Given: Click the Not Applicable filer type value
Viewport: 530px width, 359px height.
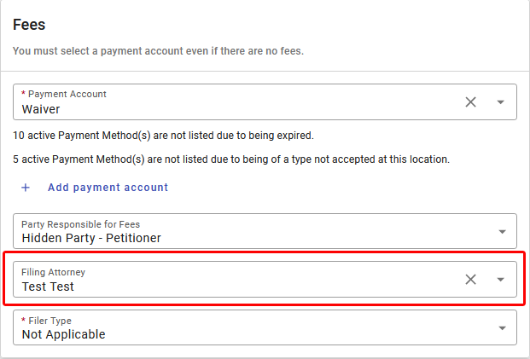Looking at the screenshot, I should (64, 334).
